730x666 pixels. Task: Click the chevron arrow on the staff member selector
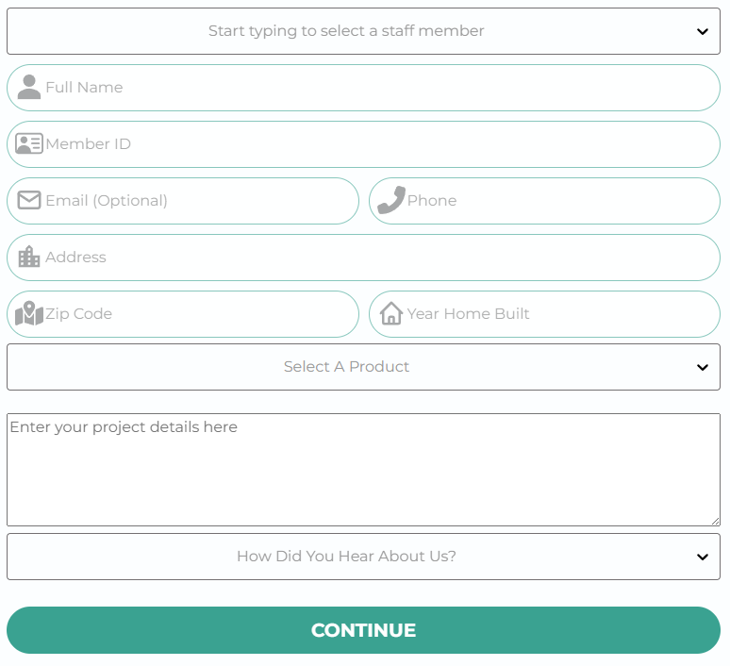tap(702, 31)
